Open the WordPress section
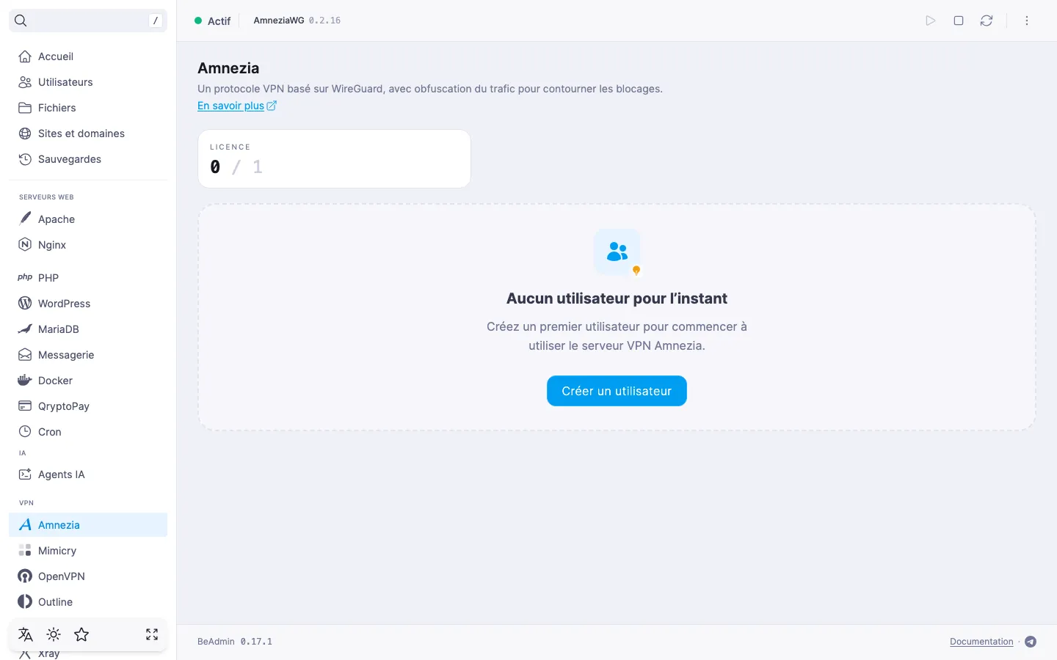This screenshot has width=1057, height=660. point(88,304)
